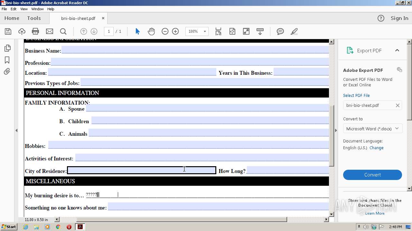Close the bni-bio-sheet.pdf tab

103,18
